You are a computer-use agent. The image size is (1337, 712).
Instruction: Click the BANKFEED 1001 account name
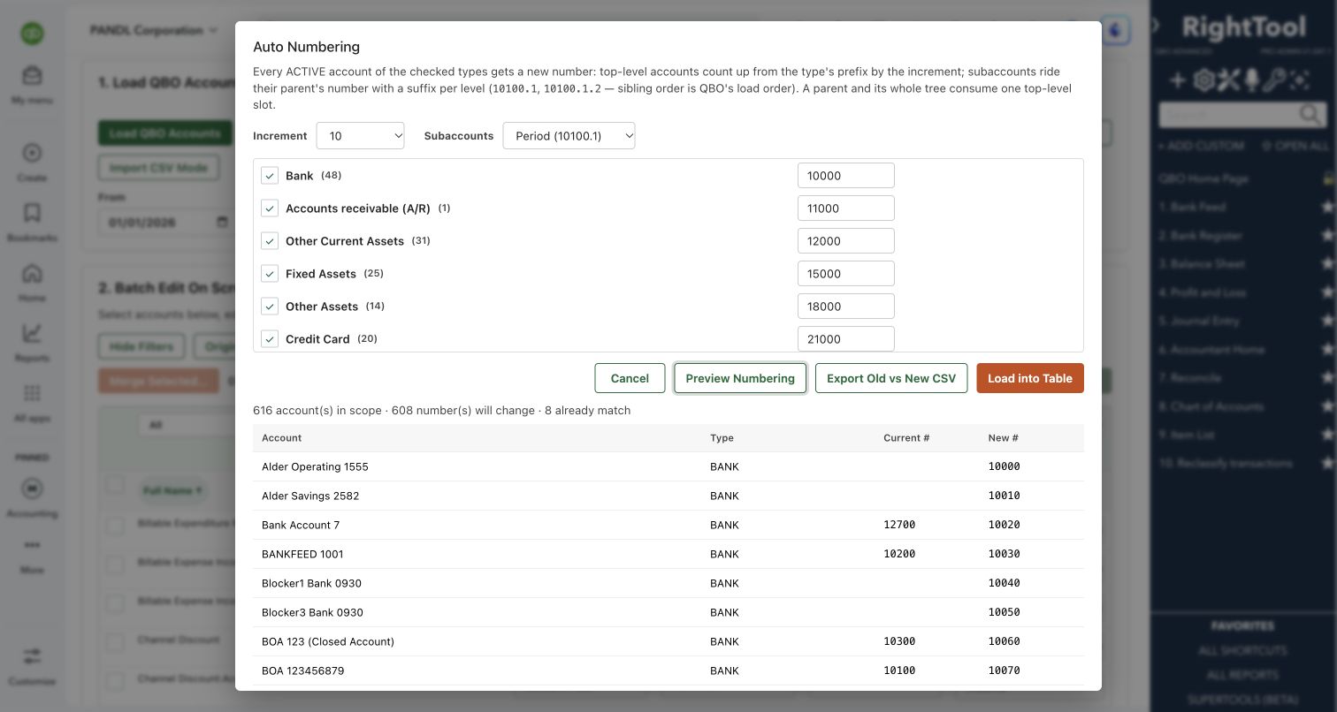302,554
